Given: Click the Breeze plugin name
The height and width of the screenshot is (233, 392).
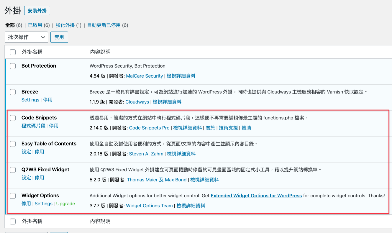Looking at the screenshot, I should coord(30,92).
